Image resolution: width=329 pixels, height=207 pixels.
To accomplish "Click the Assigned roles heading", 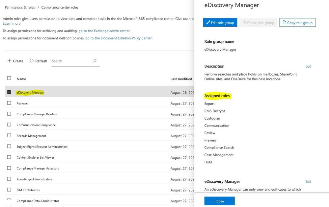I will point(217,96).
